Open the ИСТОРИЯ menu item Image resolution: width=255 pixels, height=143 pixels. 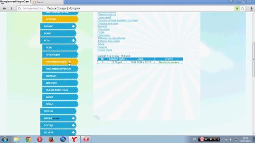click(60, 19)
